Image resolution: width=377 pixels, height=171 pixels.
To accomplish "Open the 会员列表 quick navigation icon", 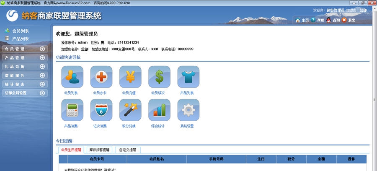I will click(72, 77).
